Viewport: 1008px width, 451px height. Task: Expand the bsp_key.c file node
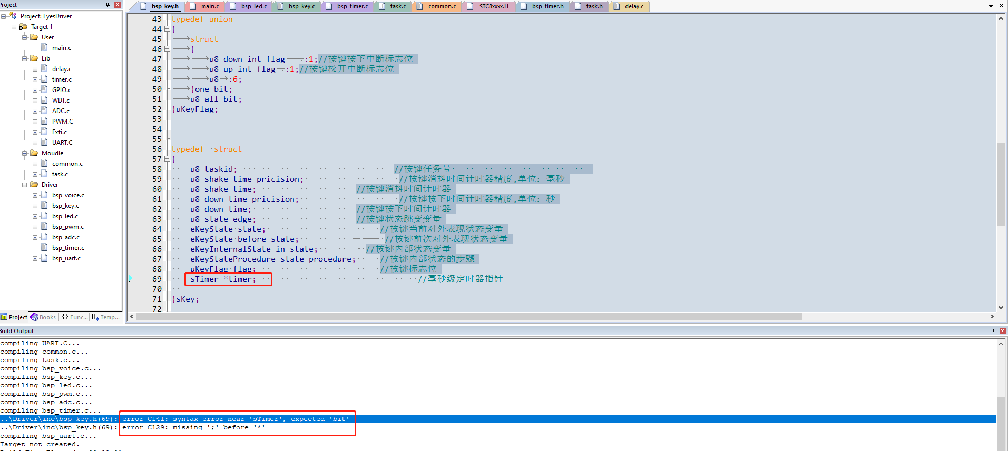35,206
